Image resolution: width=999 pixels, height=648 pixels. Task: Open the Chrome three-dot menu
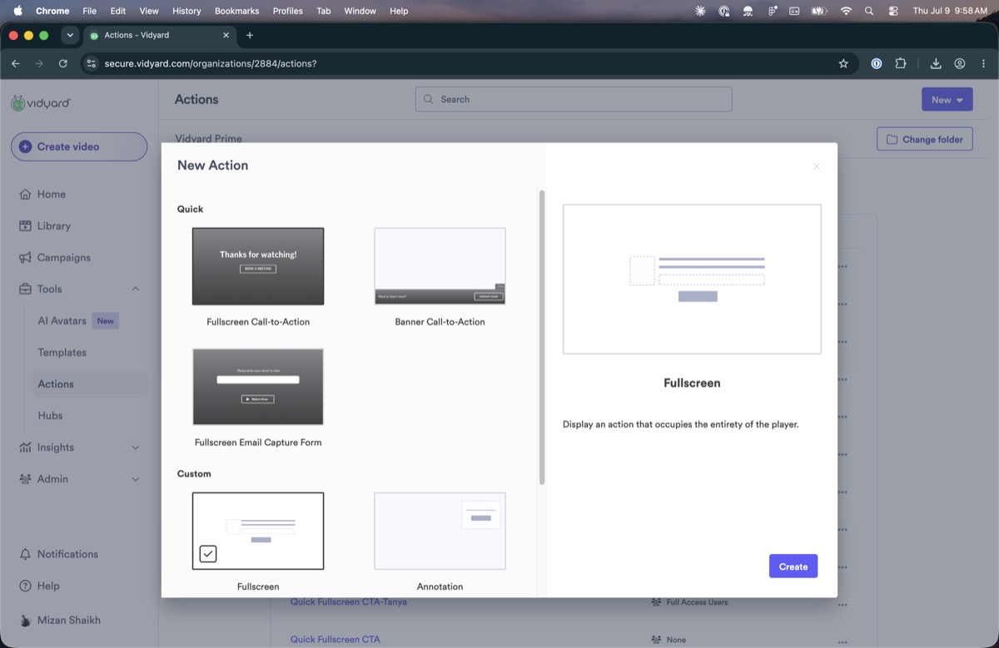click(984, 63)
